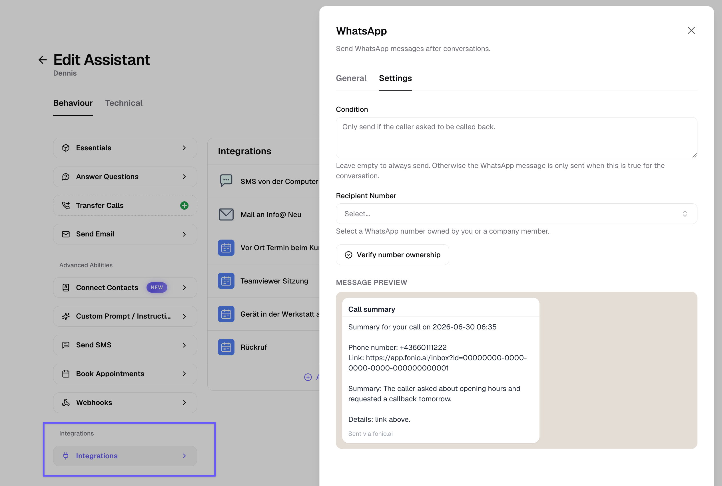Image resolution: width=722 pixels, height=486 pixels.
Task: Expand the Integrations row chevron
Action: coord(184,456)
